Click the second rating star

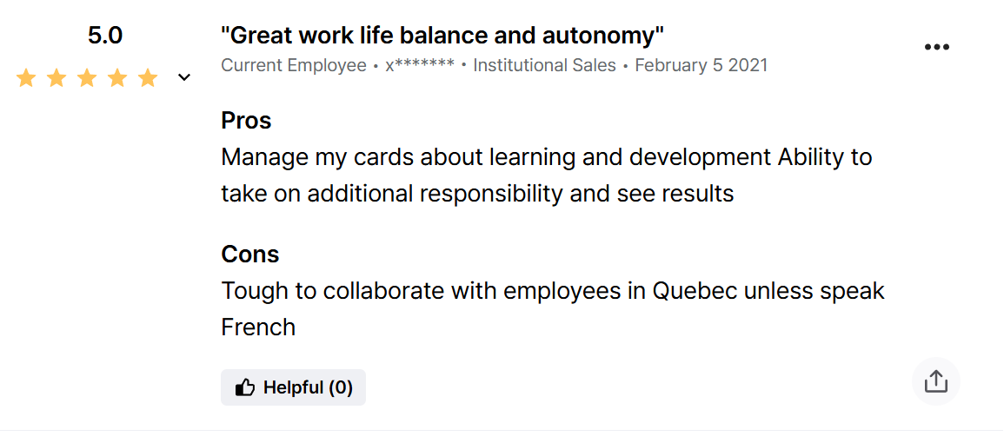pyautogui.click(x=57, y=78)
